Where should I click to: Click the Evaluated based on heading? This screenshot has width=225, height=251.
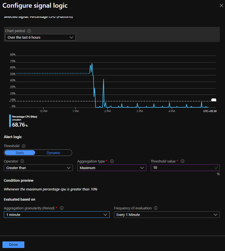click(x=19, y=199)
